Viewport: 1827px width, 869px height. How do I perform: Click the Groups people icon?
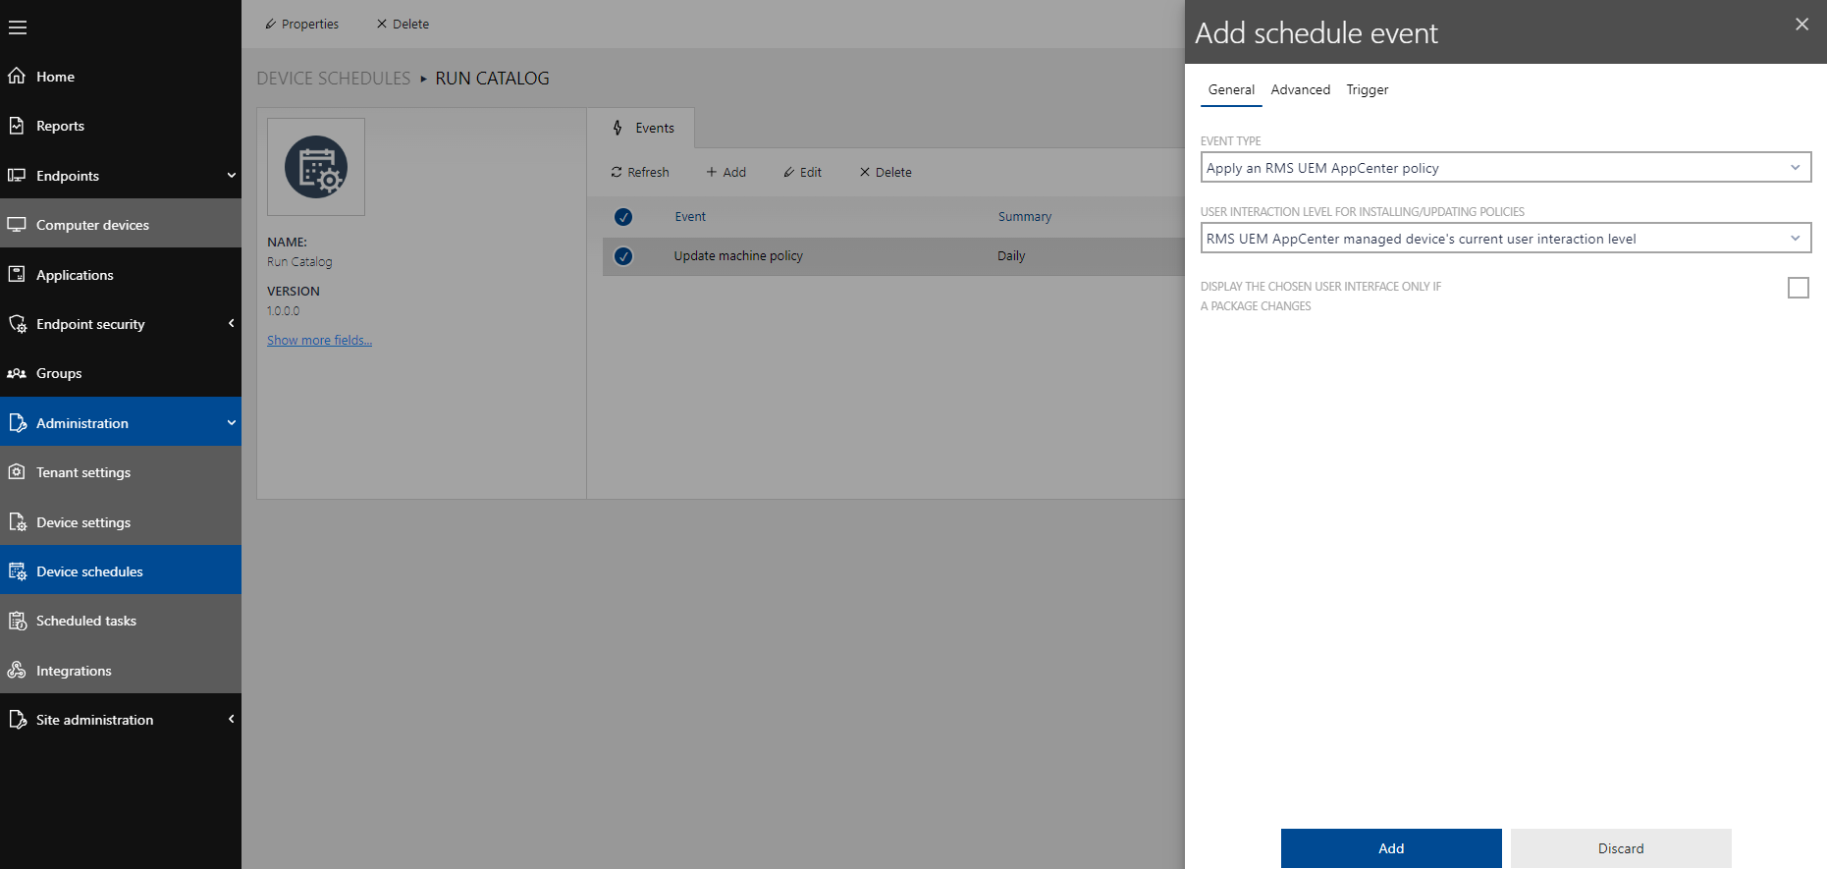(17, 373)
